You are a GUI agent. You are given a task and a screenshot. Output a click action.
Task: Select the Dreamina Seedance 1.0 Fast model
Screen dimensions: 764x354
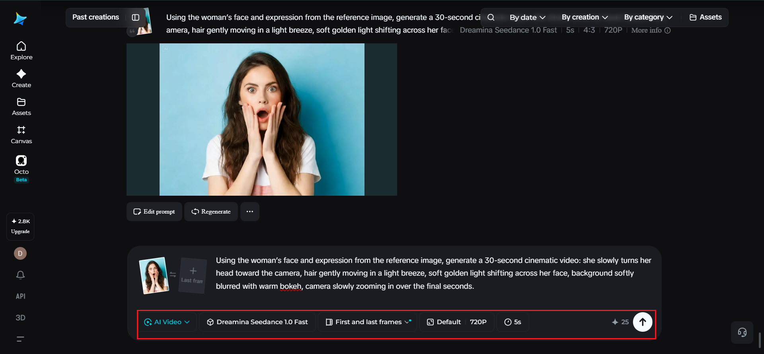pyautogui.click(x=257, y=322)
